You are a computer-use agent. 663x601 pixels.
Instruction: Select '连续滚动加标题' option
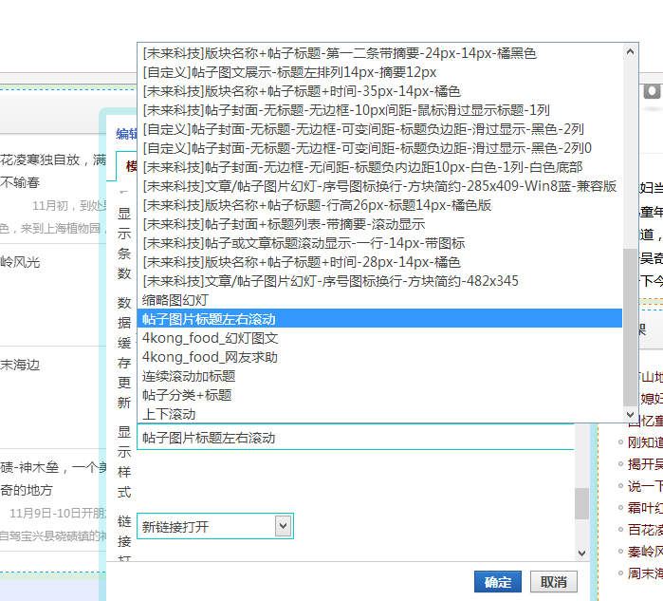[x=379, y=376]
